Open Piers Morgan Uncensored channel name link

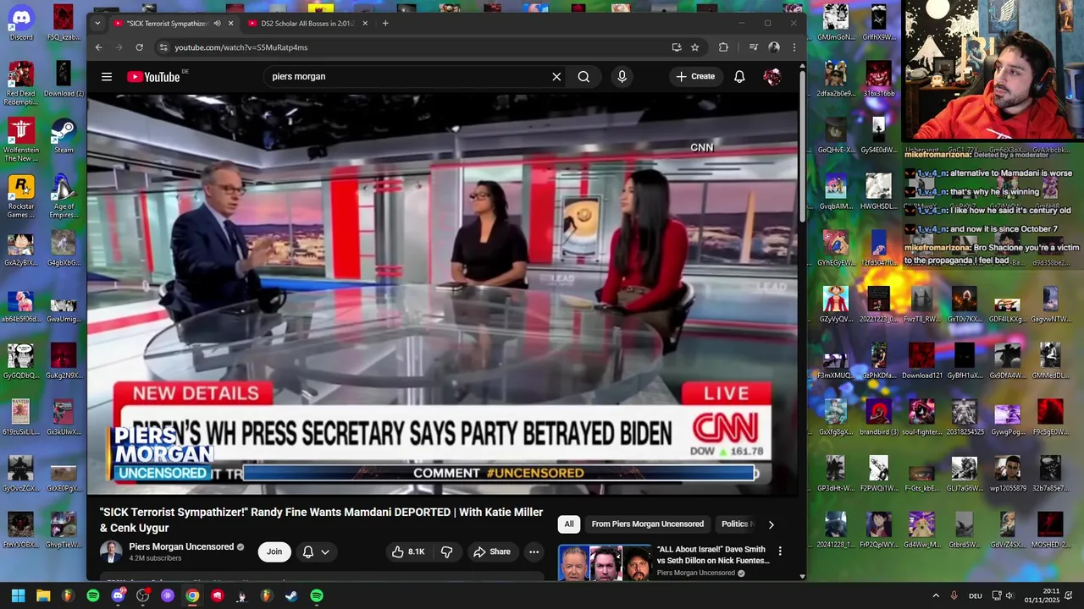181,546
